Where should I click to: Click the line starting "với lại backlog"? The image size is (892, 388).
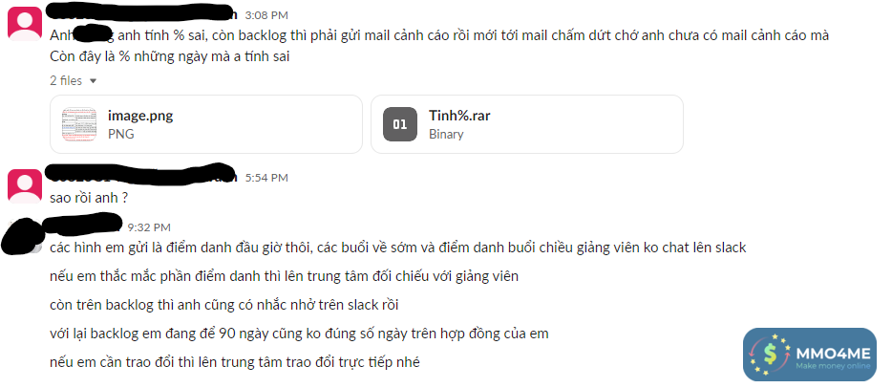299,334
